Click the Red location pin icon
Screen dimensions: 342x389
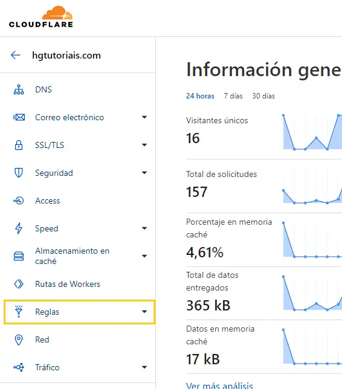click(x=19, y=339)
